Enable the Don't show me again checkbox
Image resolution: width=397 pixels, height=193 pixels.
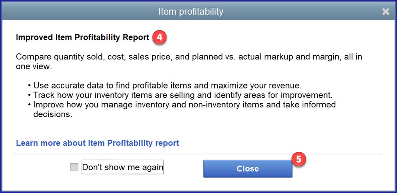[74, 167]
